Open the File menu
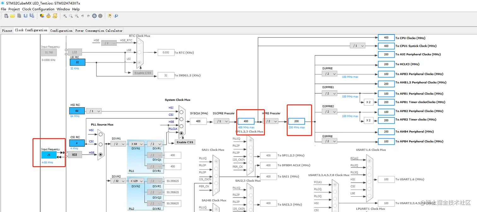477x212 pixels. pyautogui.click(x=3, y=9)
